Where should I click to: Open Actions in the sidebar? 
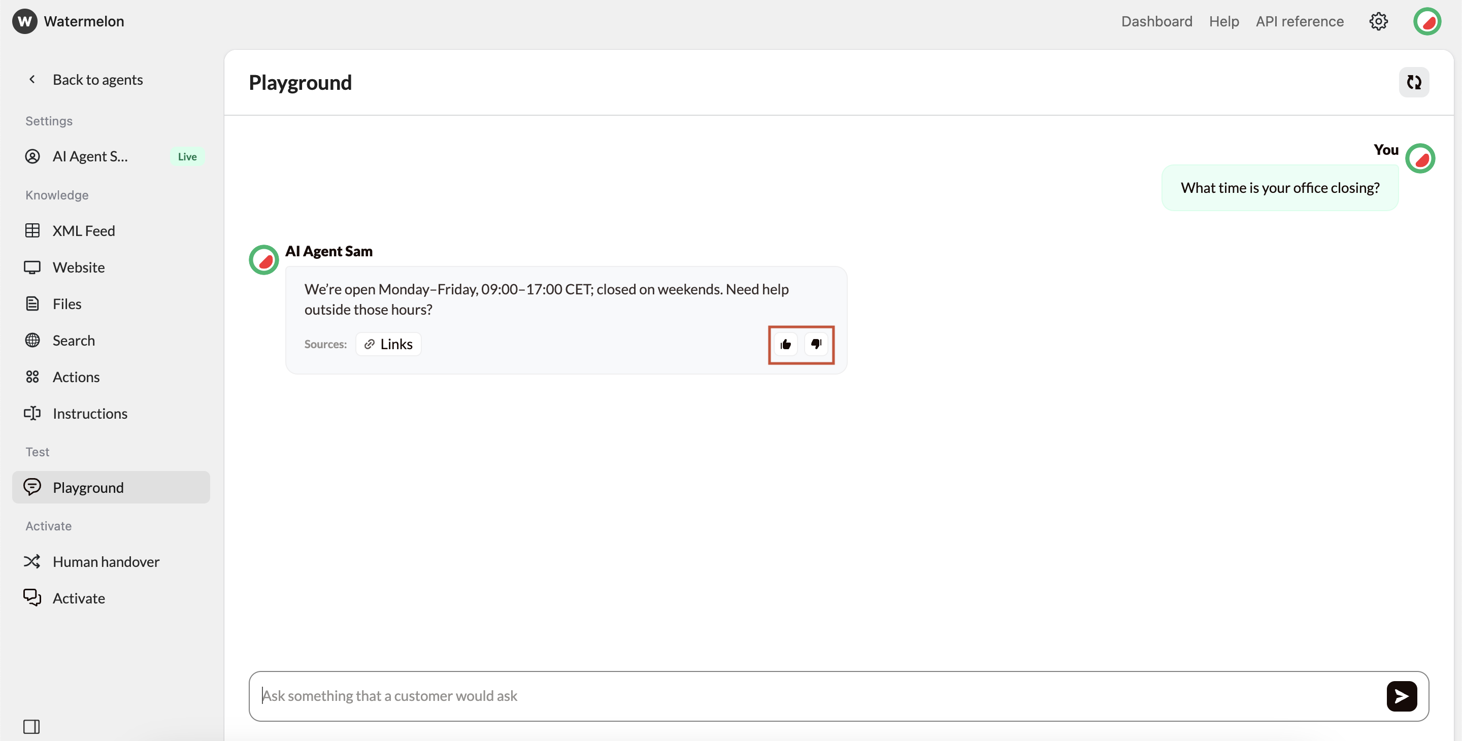pyautogui.click(x=76, y=377)
